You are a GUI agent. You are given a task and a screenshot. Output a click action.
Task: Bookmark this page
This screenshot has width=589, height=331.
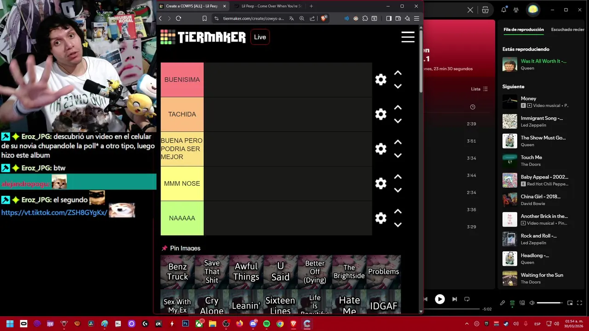click(204, 18)
